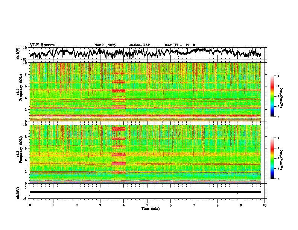This screenshot has width=298, height=230.
Task: Click time-axis tick label "5"
Action: [x=147, y=205]
